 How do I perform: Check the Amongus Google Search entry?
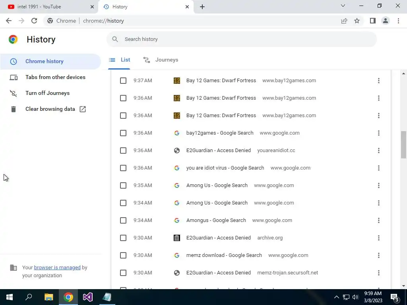click(123, 220)
